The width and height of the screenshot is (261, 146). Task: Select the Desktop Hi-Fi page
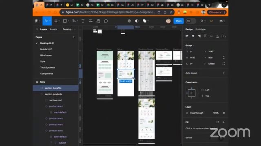[x=47, y=43]
